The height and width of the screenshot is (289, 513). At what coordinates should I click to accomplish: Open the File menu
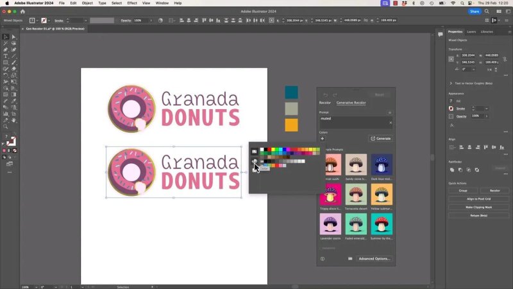(62, 3)
